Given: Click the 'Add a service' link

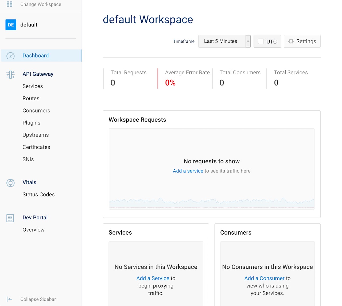Looking at the screenshot, I should [188, 171].
